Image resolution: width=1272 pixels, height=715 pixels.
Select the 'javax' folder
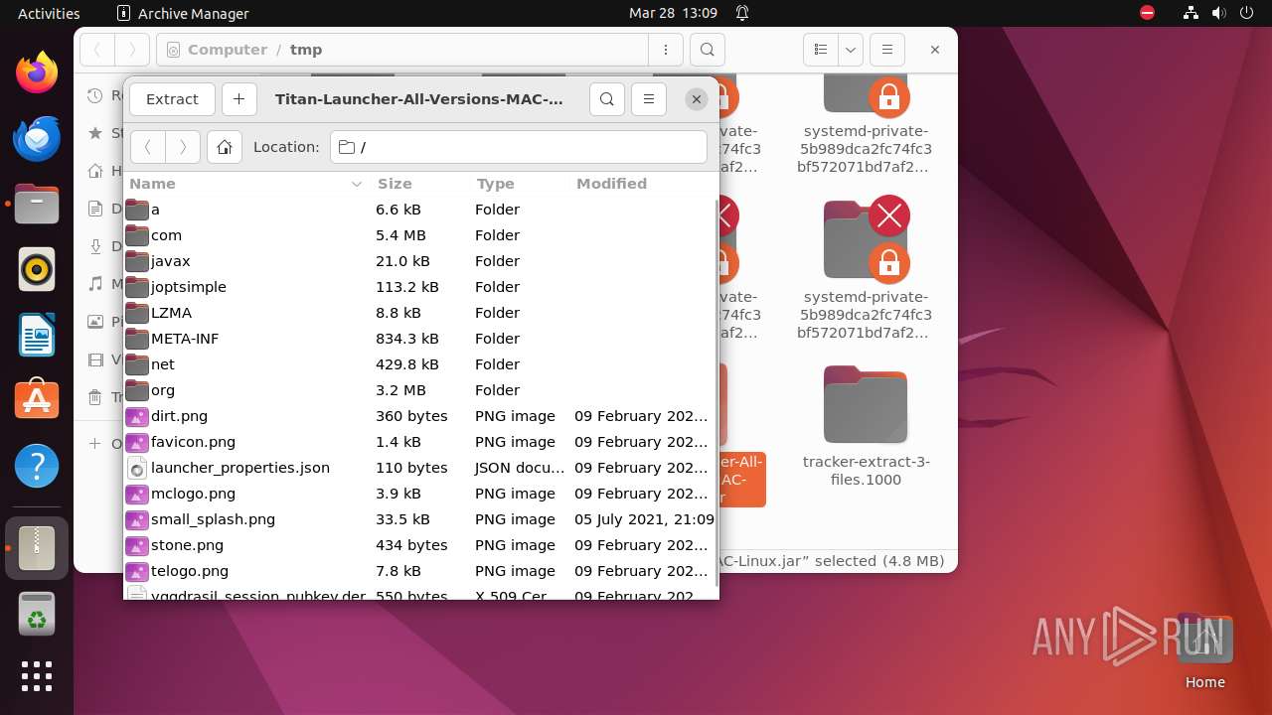[419, 261]
